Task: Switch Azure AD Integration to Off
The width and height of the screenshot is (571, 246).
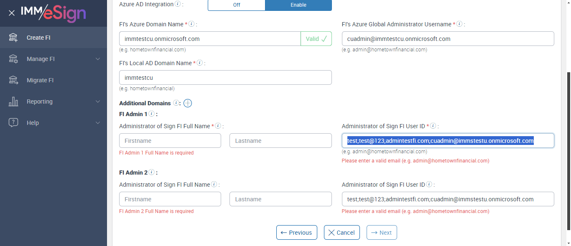Action: coord(236,5)
